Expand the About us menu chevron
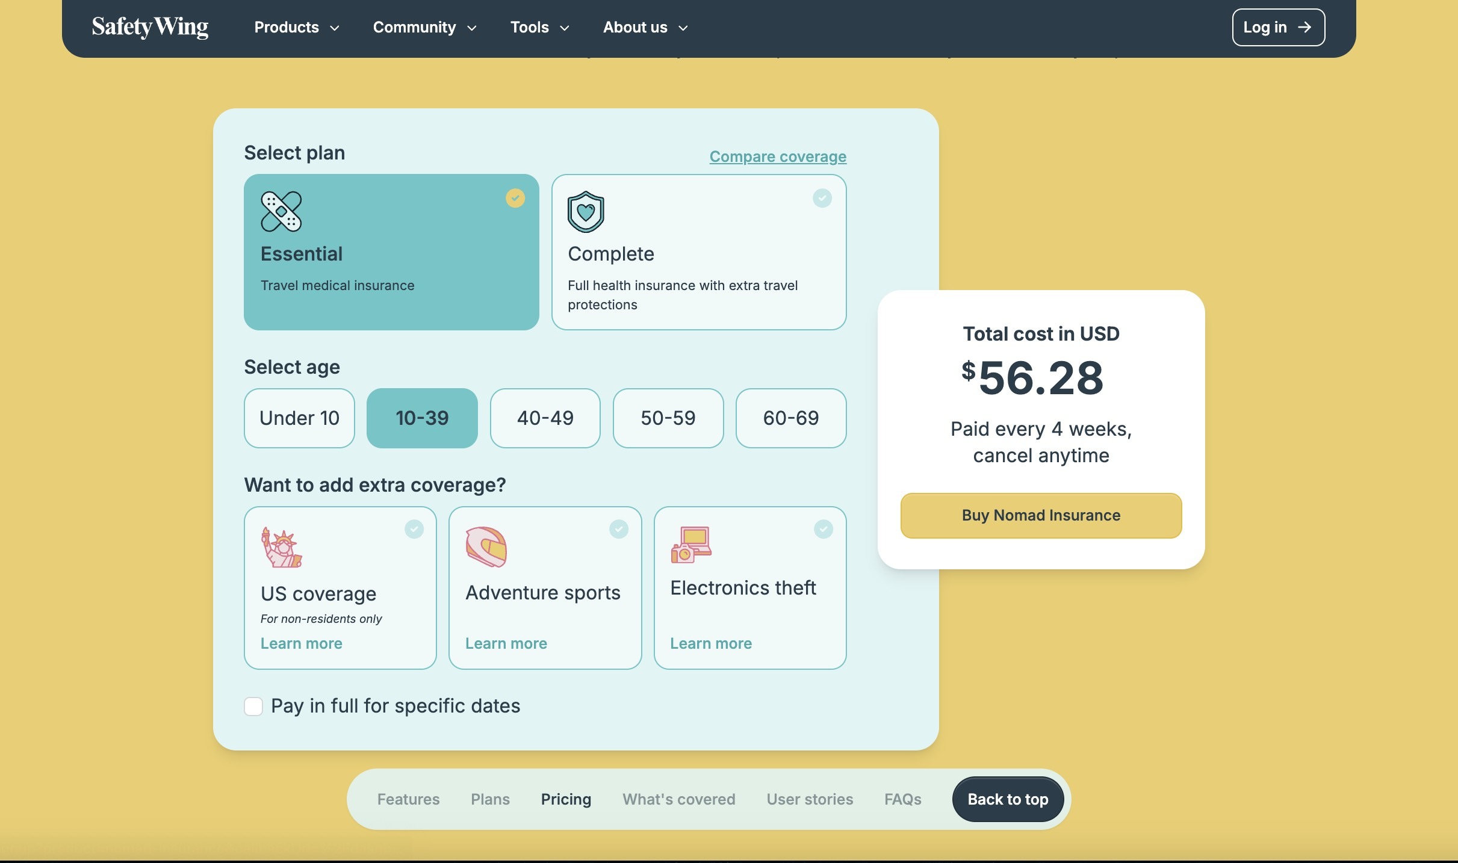Viewport: 1458px width, 863px height. 683,28
